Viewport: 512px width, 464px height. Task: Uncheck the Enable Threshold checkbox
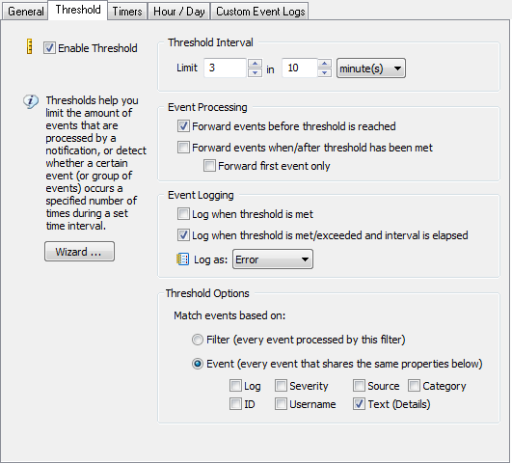(x=49, y=48)
